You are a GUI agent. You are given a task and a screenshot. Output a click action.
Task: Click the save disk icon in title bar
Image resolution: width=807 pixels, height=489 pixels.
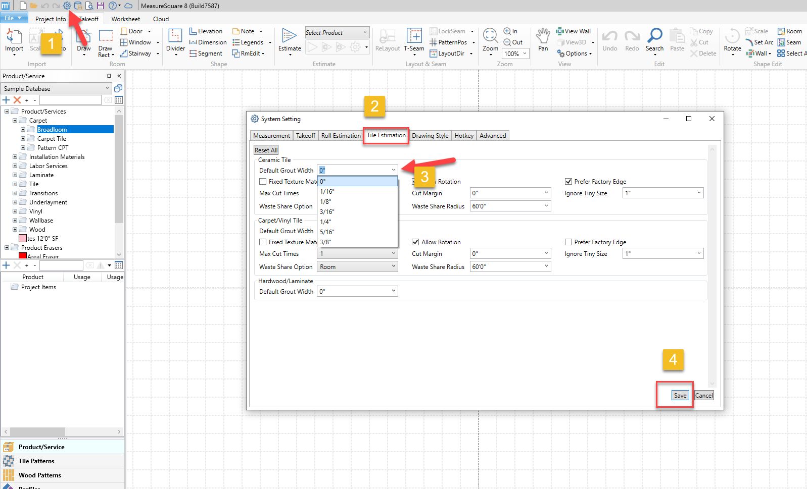pyautogui.click(x=101, y=6)
